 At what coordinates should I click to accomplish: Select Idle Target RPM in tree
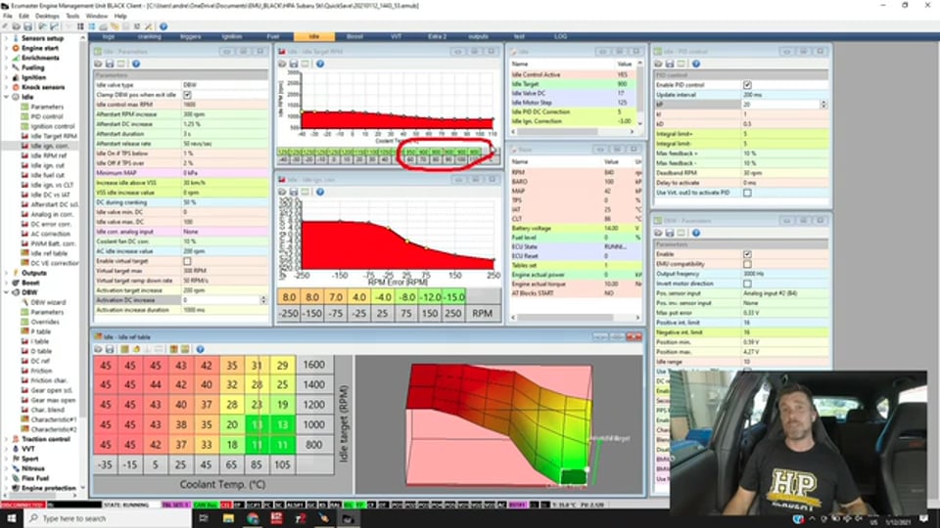click(x=53, y=136)
